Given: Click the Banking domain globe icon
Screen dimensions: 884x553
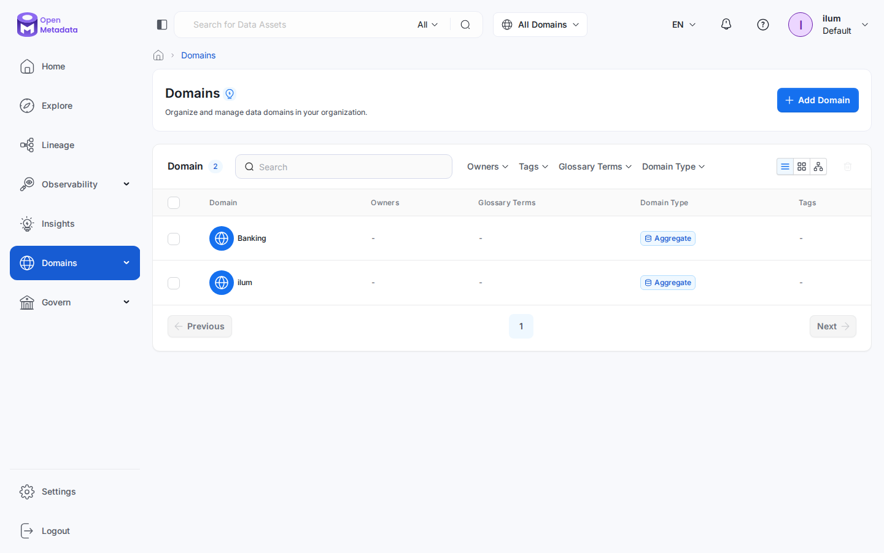Looking at the screenshot, I should coord(222,238).
